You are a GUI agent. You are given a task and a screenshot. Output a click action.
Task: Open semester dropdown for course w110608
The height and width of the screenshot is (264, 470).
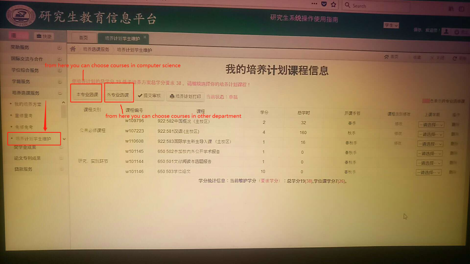[x=430, y=144]
